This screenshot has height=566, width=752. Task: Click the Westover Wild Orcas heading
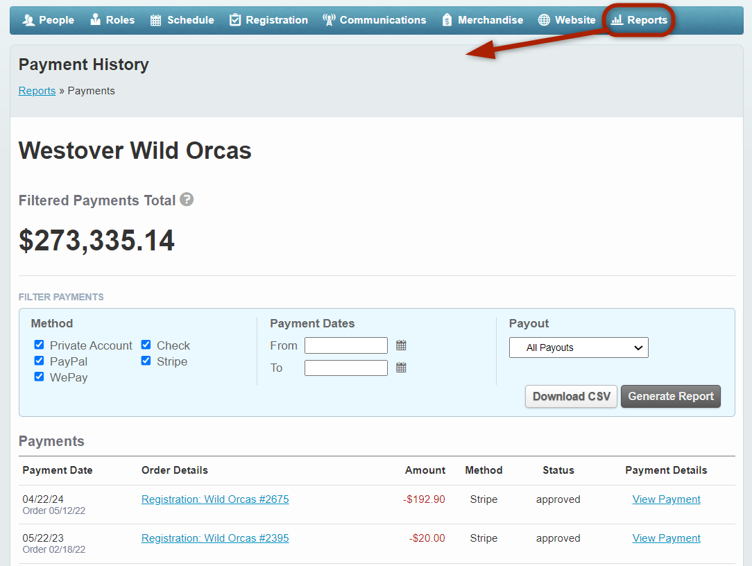[135, 151]
